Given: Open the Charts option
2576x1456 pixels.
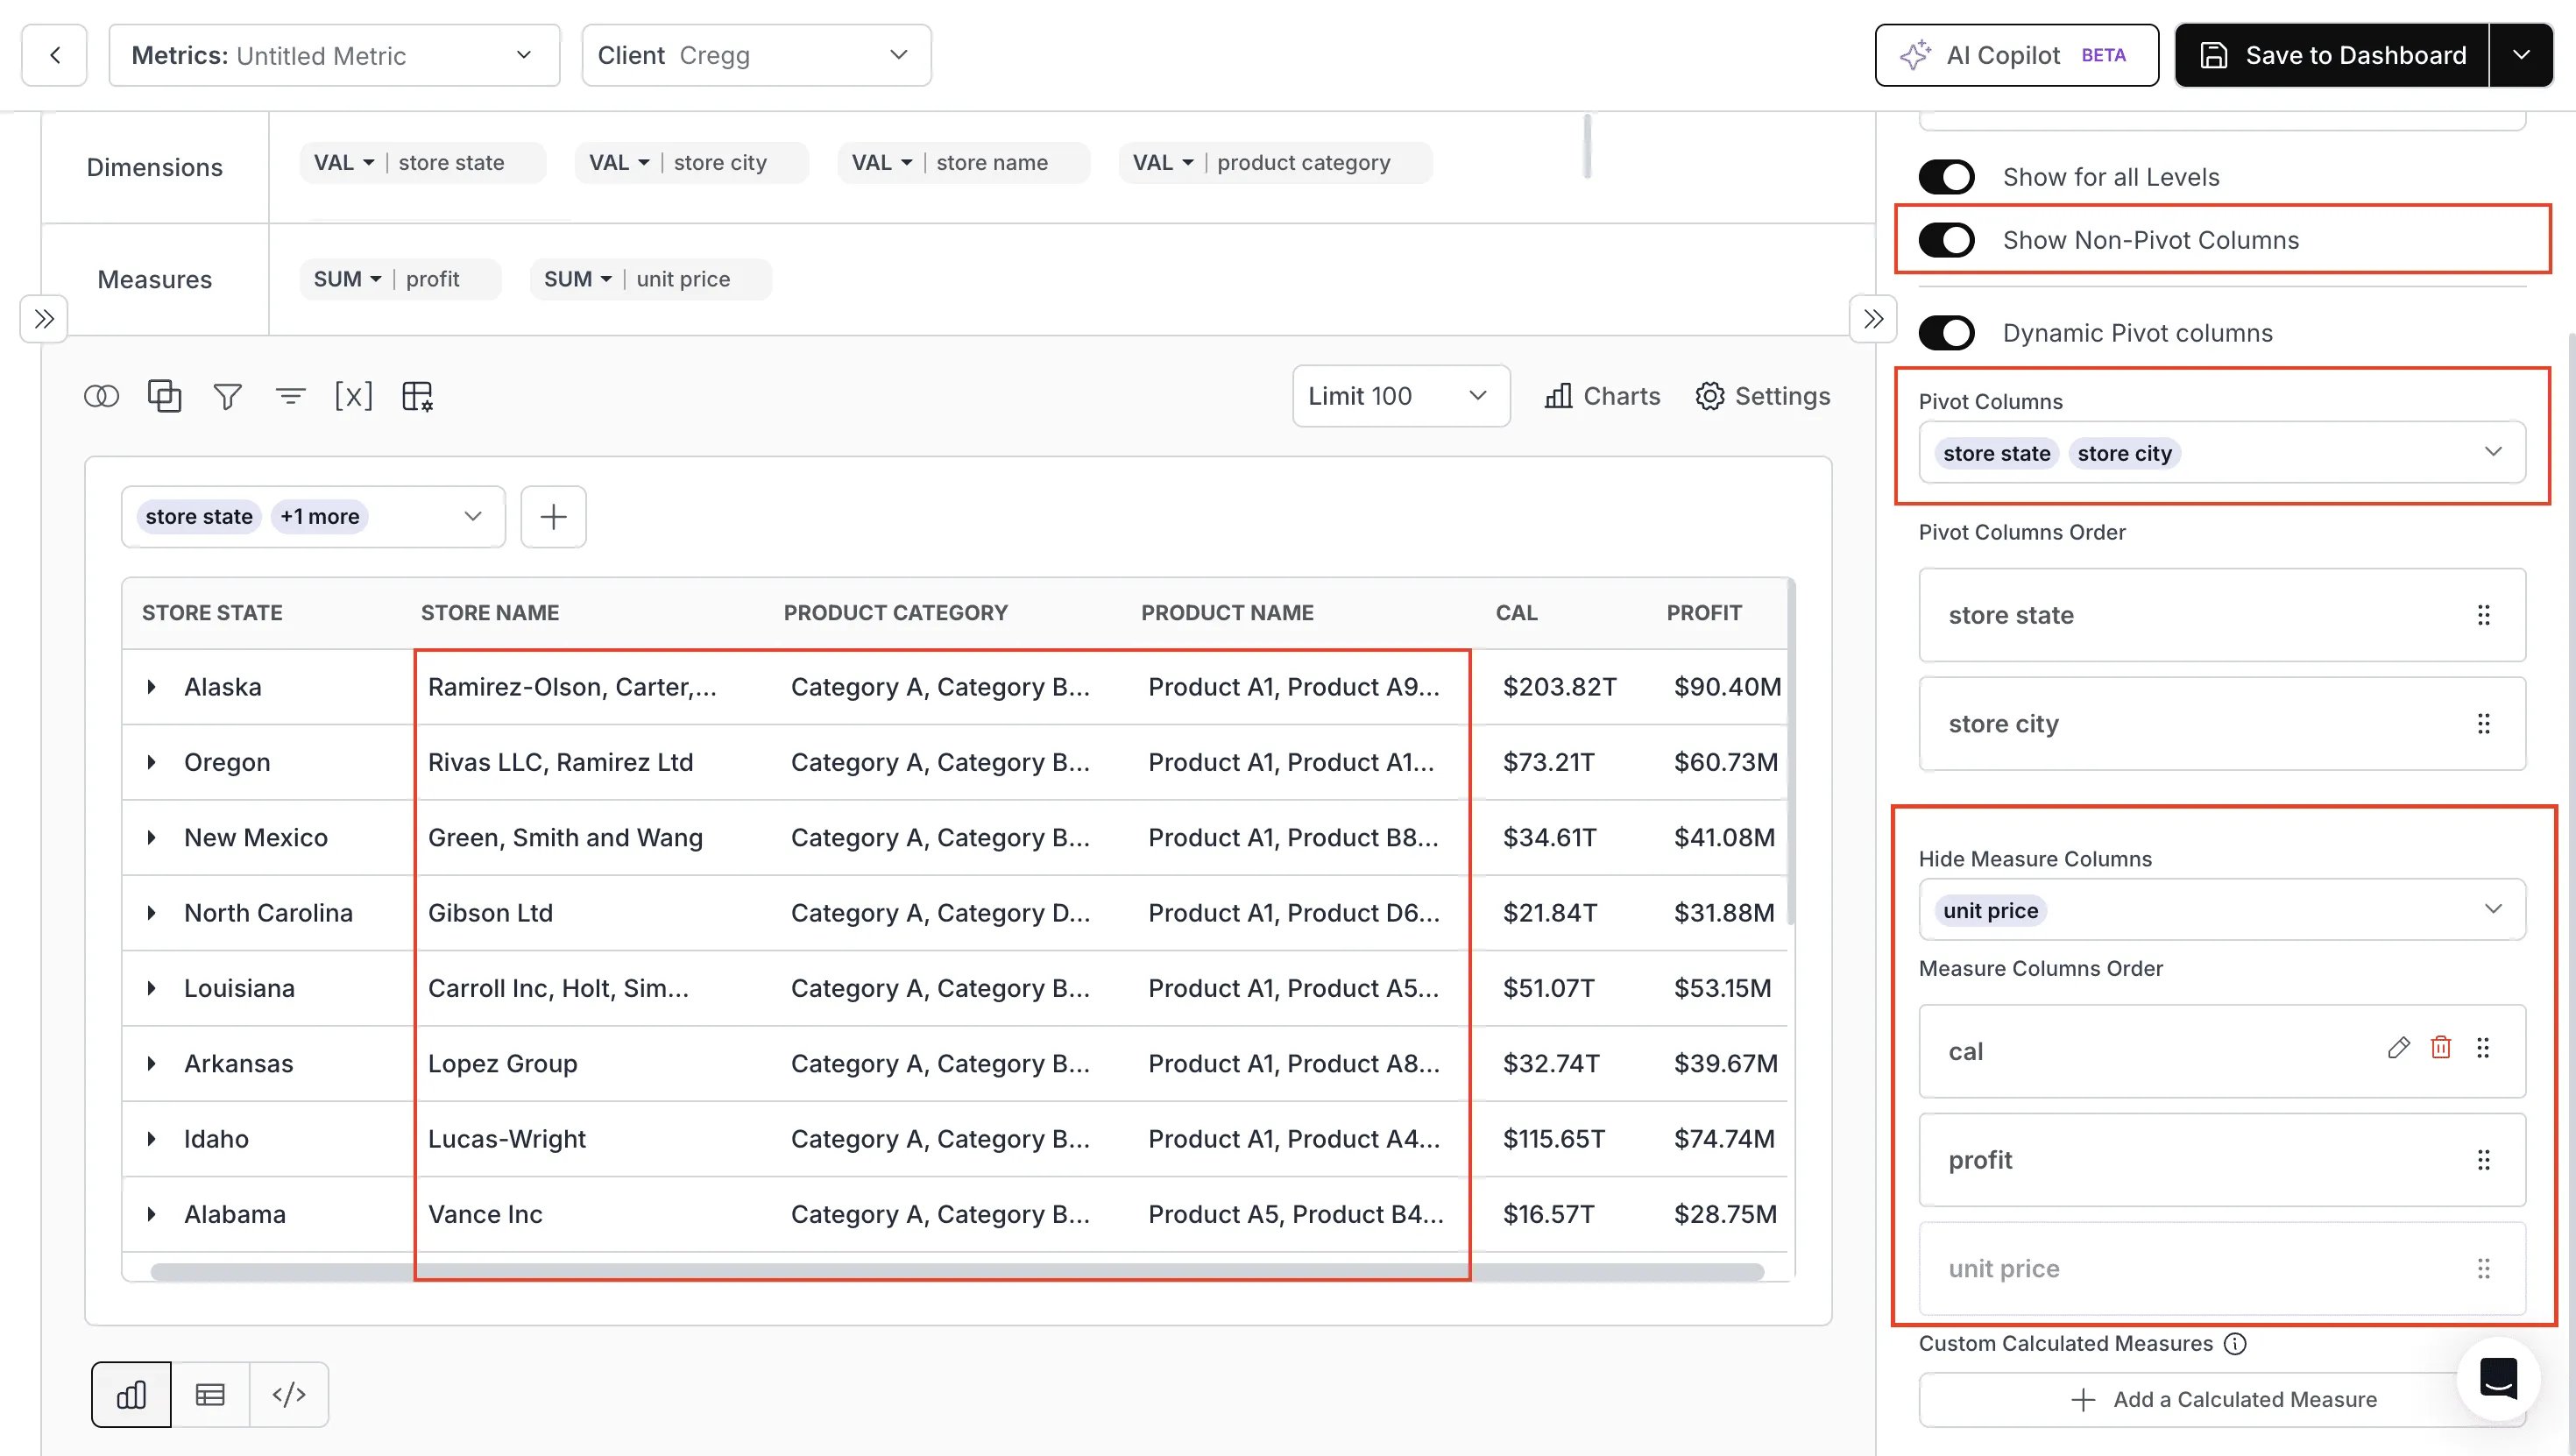Looking at the screenshot, I should coord(1602,396).
